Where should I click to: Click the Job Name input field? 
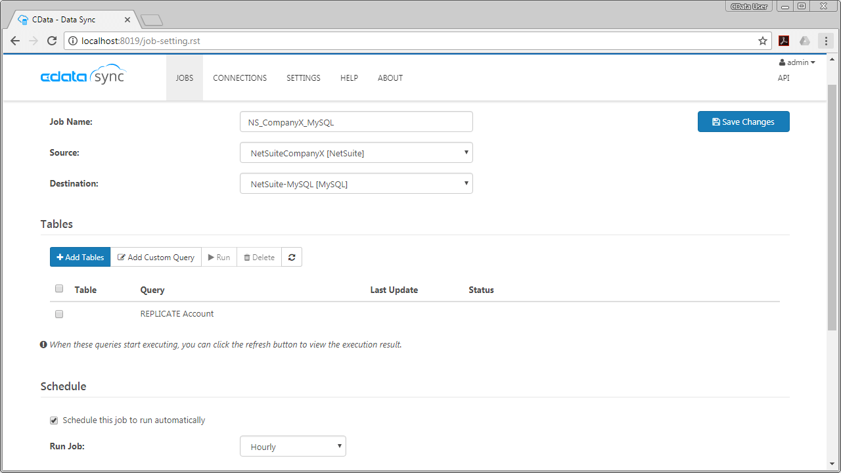(356, 122)
